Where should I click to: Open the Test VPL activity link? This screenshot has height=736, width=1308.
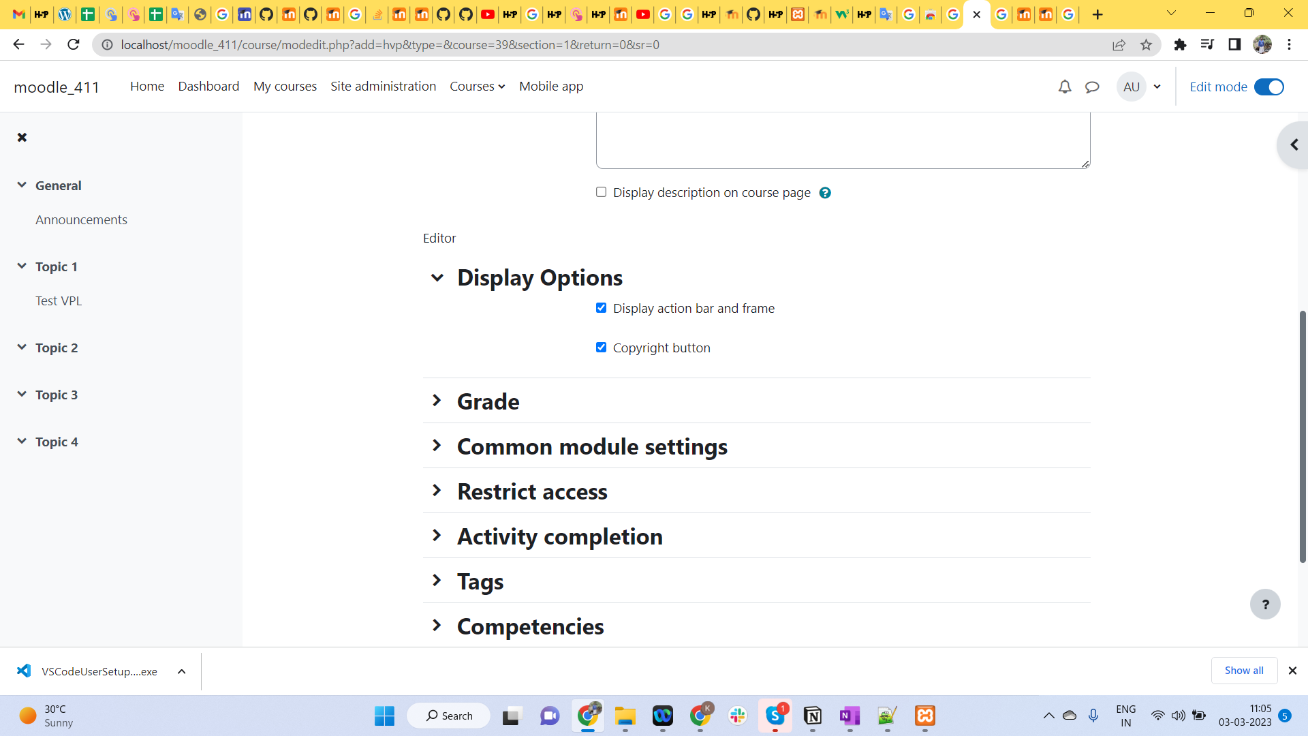pyautogui.click(x=59, y=300)
